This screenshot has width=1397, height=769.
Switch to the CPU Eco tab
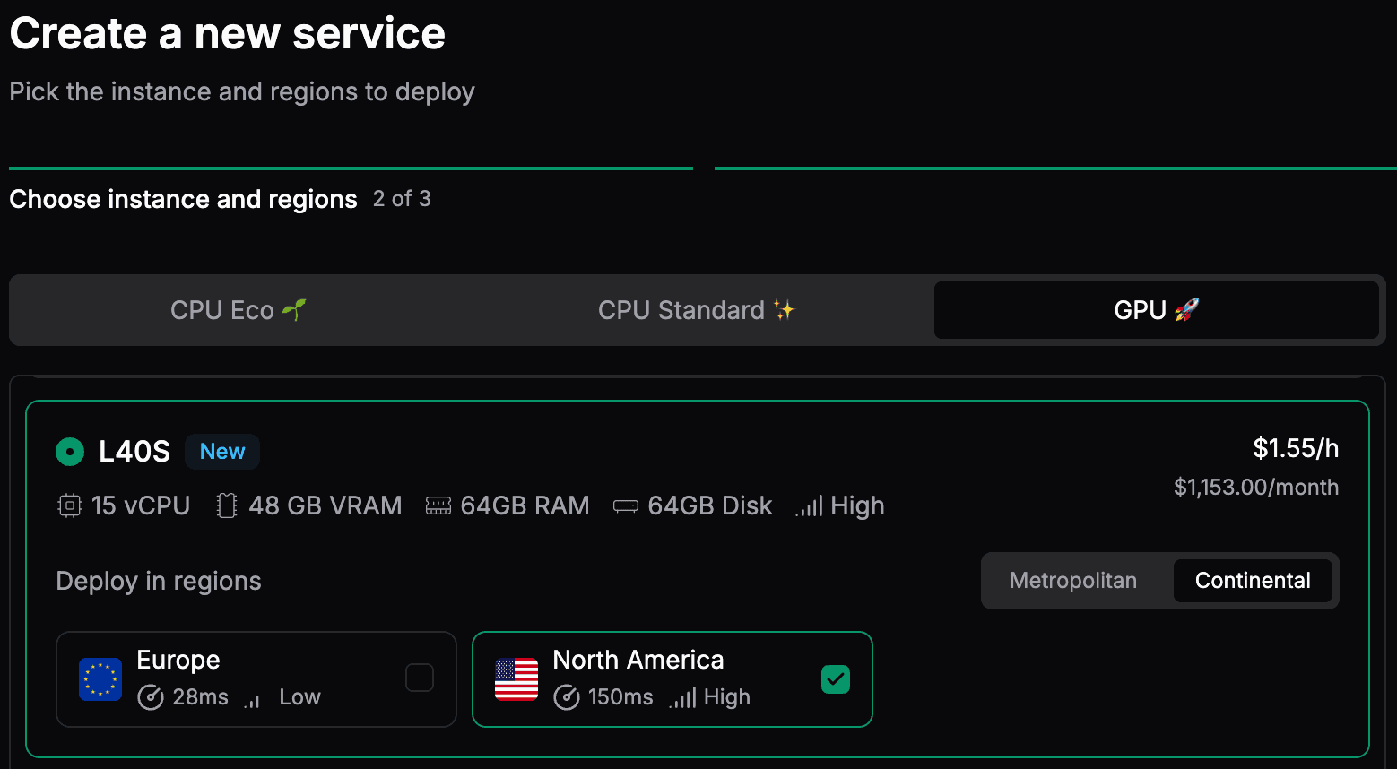point(239,310)
